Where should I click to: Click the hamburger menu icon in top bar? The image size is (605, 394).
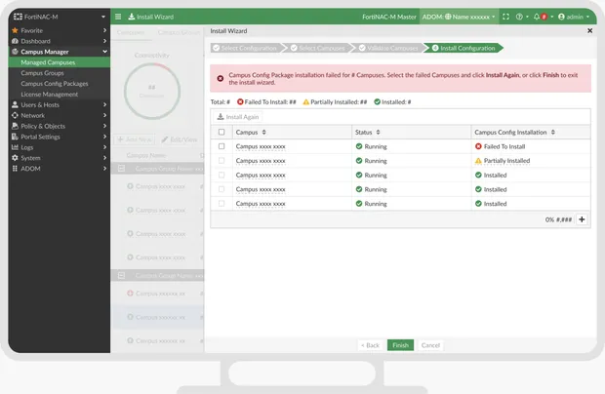pyautogui.click(x=118, y=17)
